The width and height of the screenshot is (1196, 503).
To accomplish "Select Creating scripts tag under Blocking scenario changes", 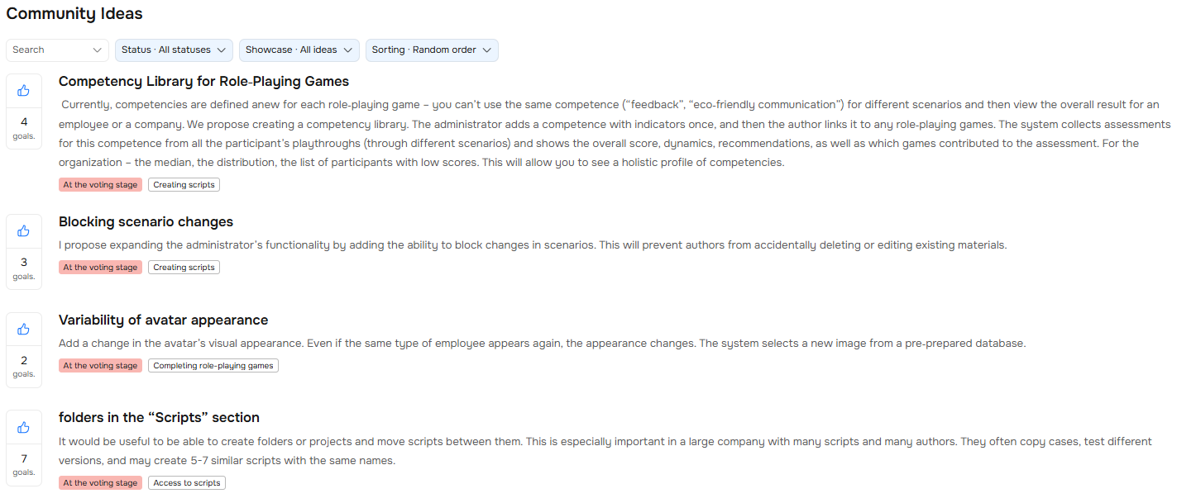I will coord(184,268).
